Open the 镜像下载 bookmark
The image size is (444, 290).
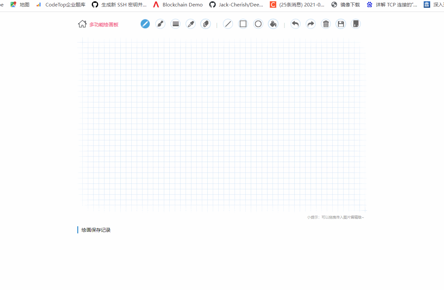click(345, 5)
